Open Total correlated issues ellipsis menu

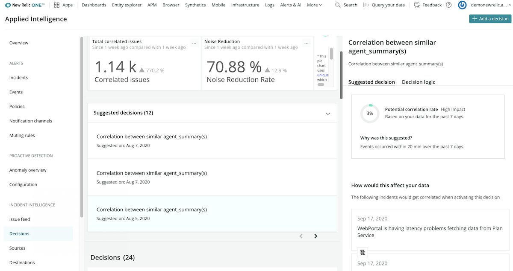click(x=194, y=43)
